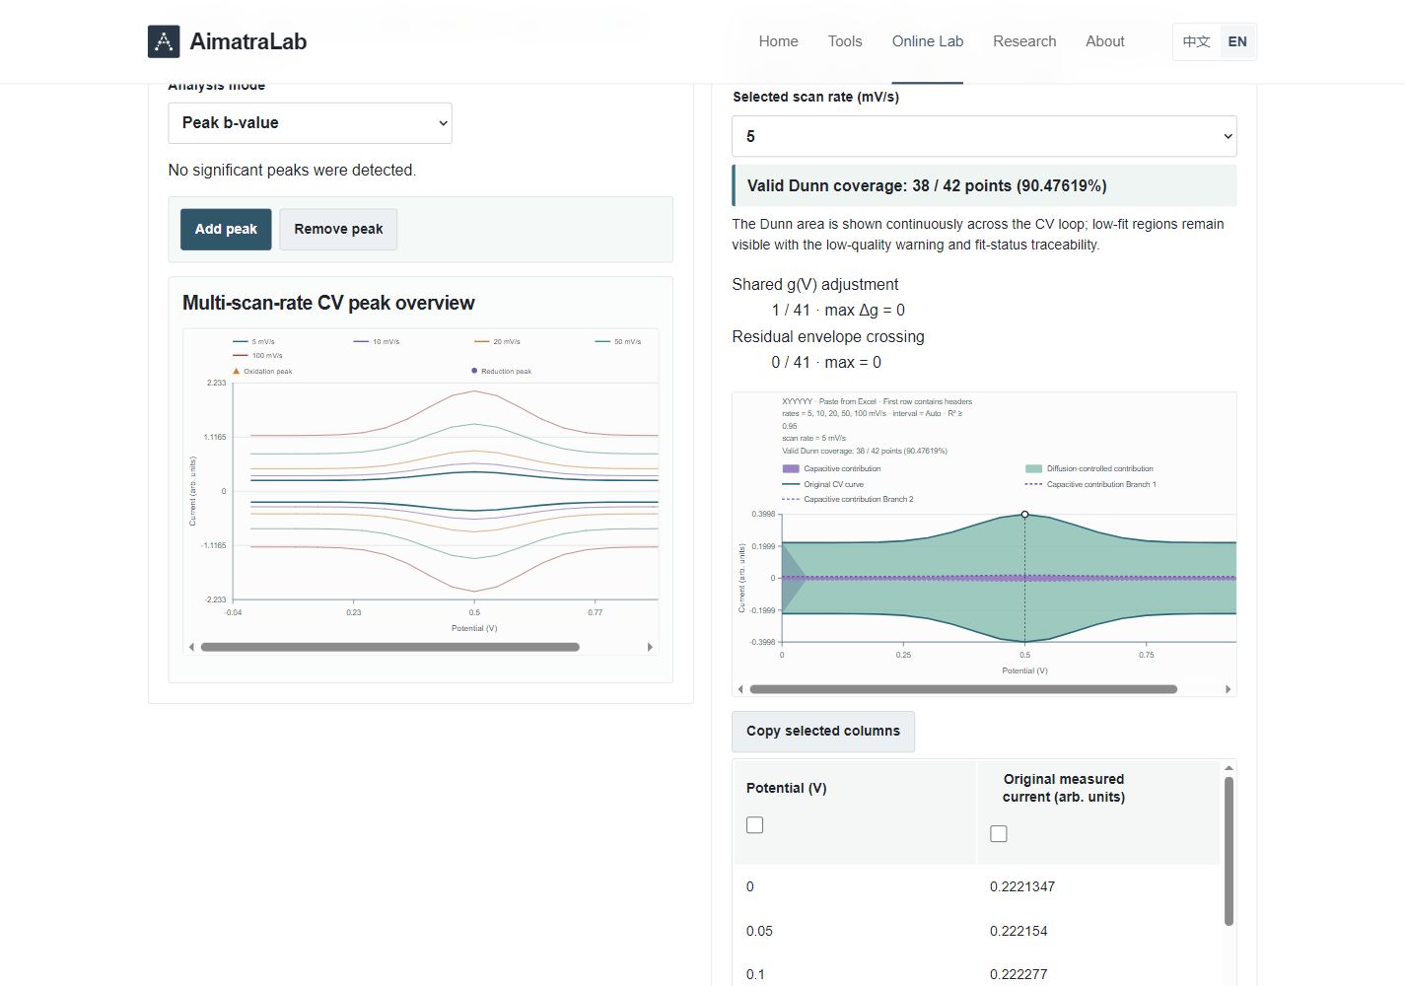
Task: Check the Potential (V) column checkbox
Action: [x=755, y=825]
